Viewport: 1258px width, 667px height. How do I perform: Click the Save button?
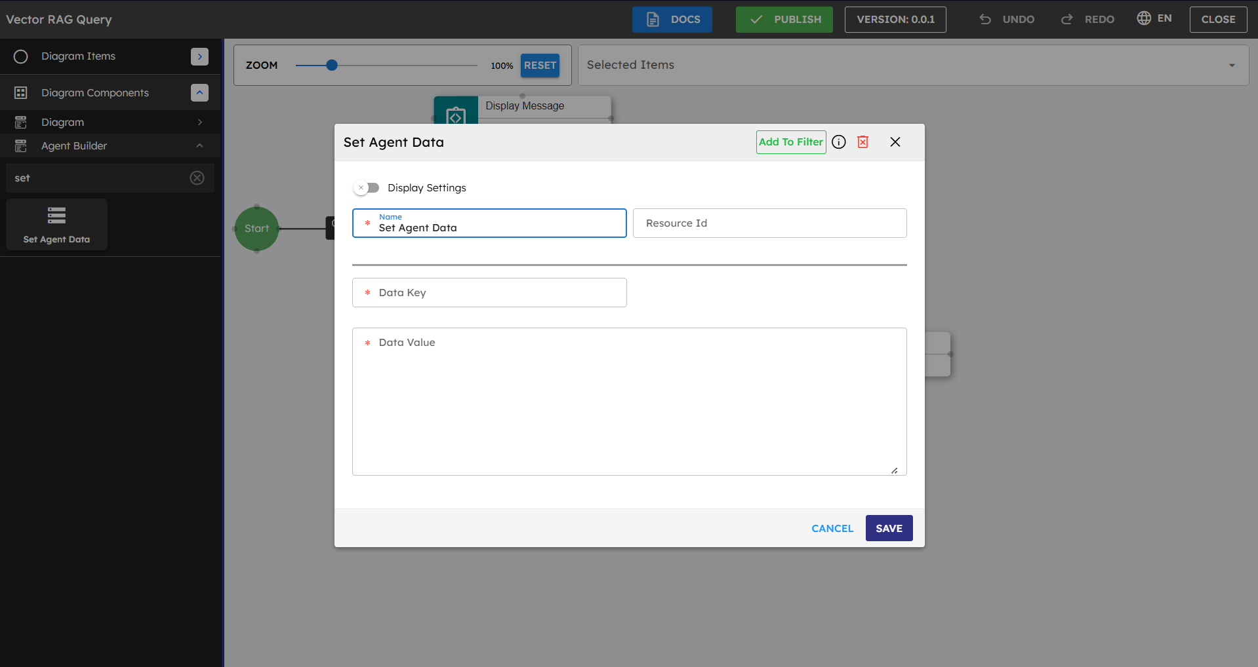[889, 528]
